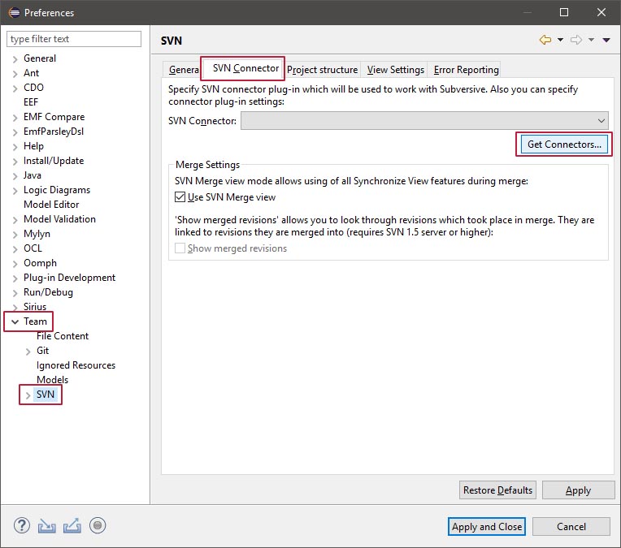
Task: Go back with the yellow arrow
Action: [545, 40]
